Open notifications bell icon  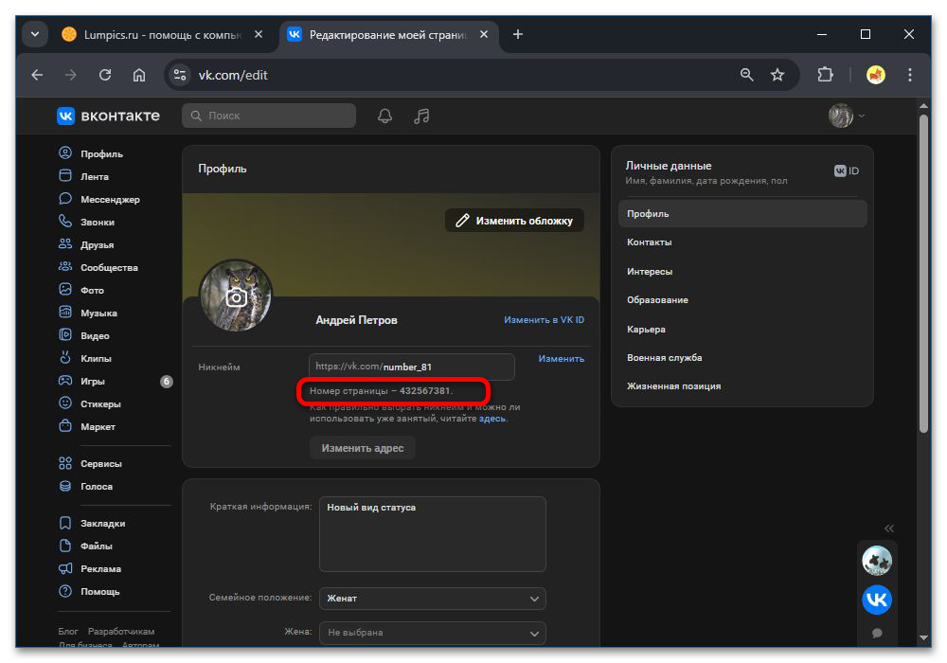pos(384,116)
